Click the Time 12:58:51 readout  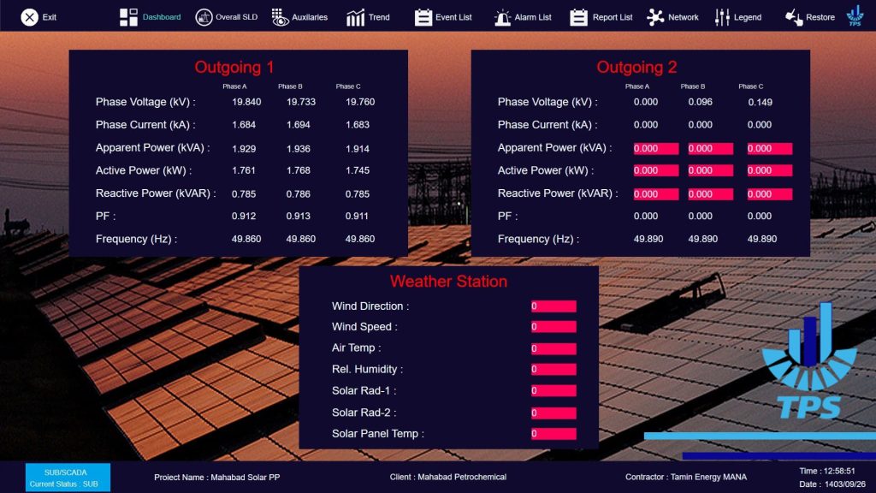pyautogui.click(x=827, y=472)
